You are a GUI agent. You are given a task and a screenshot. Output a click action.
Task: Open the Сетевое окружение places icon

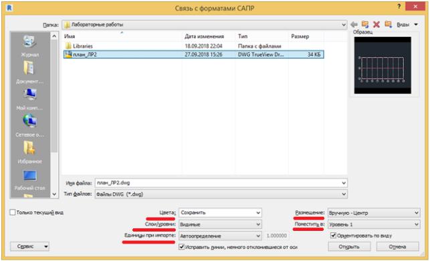[x=29, y=121]
